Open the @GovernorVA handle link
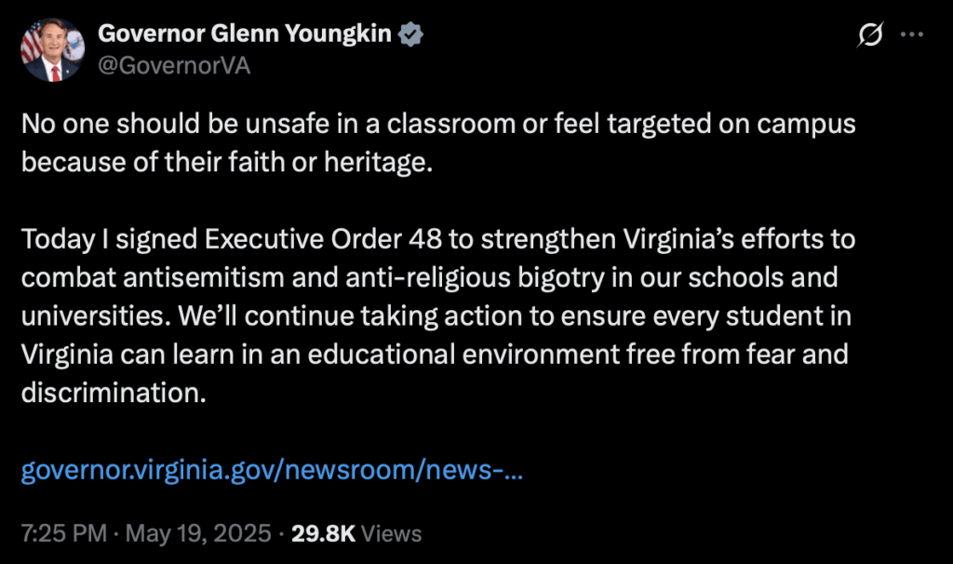The width and height of the screenshot is (953, 564). tap(174, 65)
